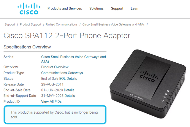Open Communications Gateways product type link

[62, 73]
